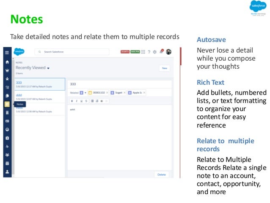Screen dimensions: 270x203
Task: Open the Accounts building sidebar icon
Action: click(x=7, y=113)
